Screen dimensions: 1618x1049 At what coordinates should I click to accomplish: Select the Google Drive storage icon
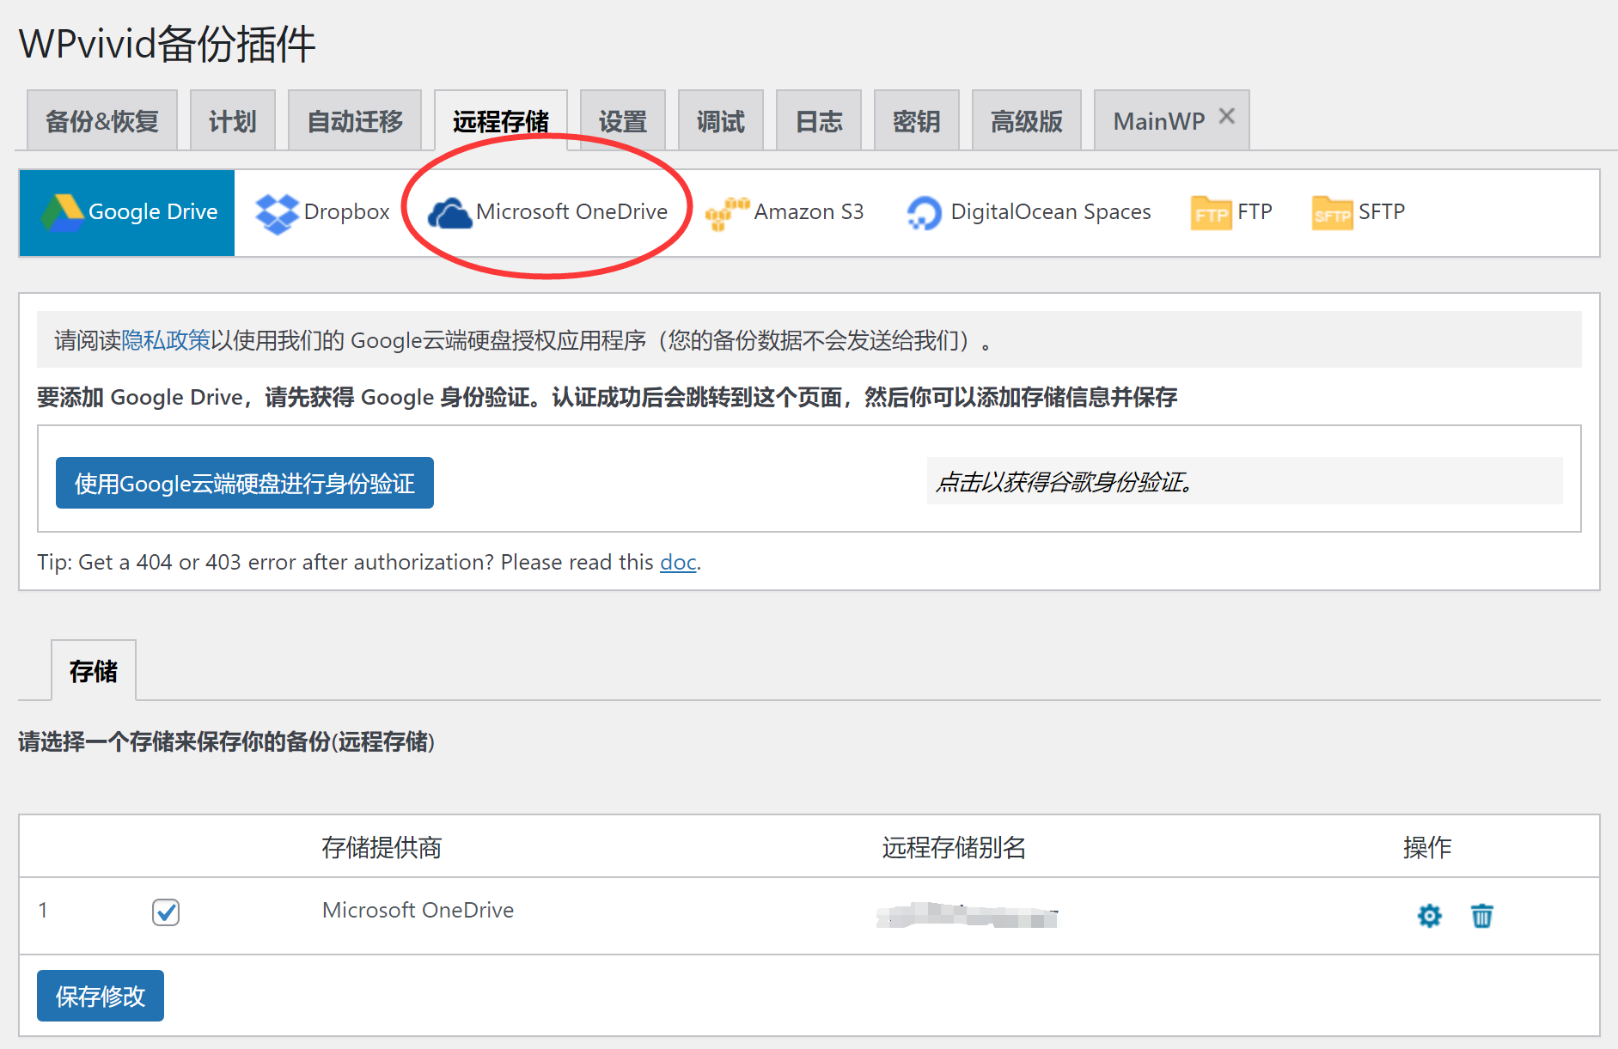63,212
